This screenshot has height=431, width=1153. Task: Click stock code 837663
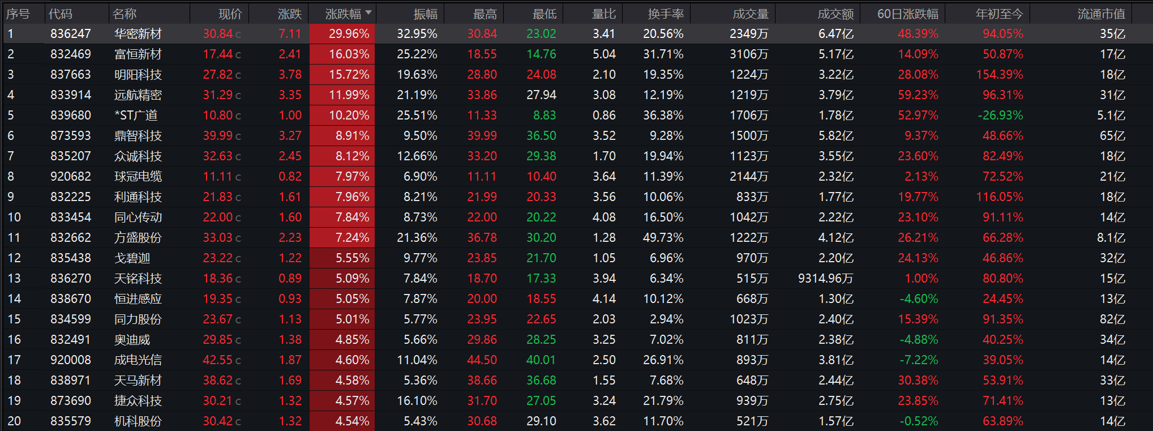click(x=71, y=75)
